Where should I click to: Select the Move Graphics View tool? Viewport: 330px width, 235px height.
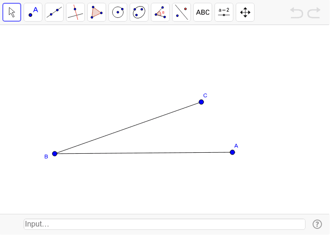pos(245,12)
